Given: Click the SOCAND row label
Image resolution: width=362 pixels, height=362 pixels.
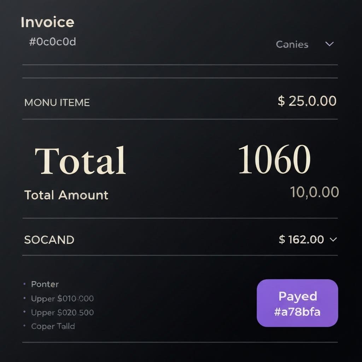Looking at the screenshot, I should 49,240.
